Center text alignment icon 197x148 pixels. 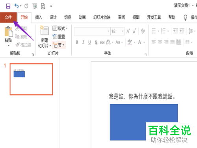(160, 42)
